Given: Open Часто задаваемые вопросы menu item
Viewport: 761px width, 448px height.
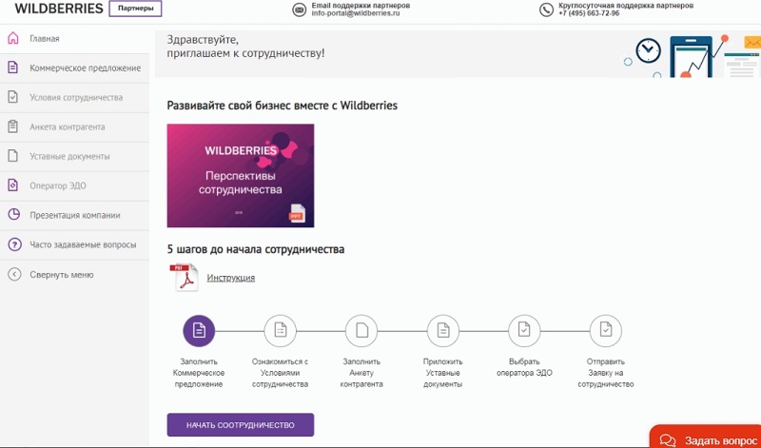Looking at the screenshot, I should coord(75,244).
